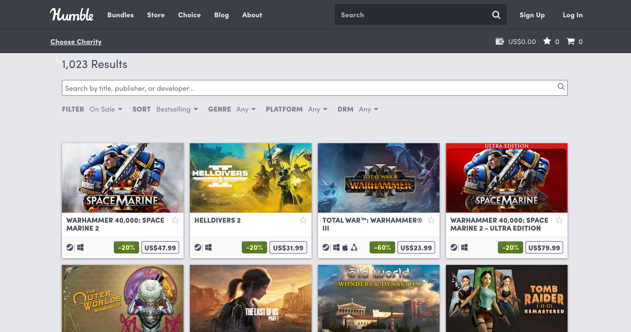Open Old World Wonders & Dynasties cover

click(x=379, y=298)
